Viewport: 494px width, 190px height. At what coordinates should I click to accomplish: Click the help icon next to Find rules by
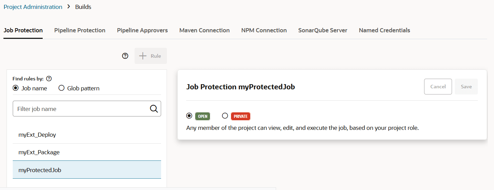(49, 79)
